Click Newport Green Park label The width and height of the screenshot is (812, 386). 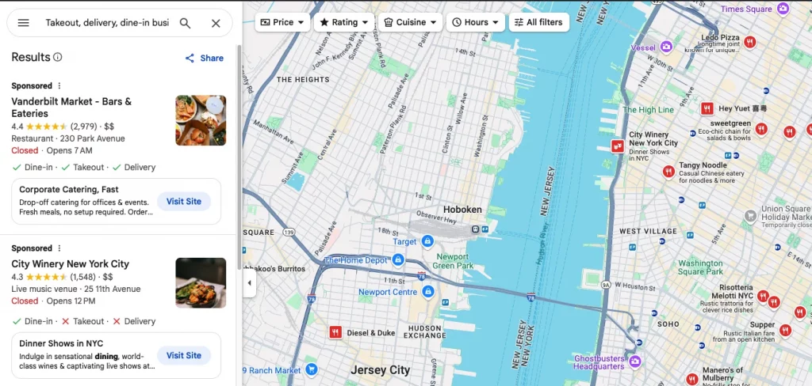click(453, 261)
